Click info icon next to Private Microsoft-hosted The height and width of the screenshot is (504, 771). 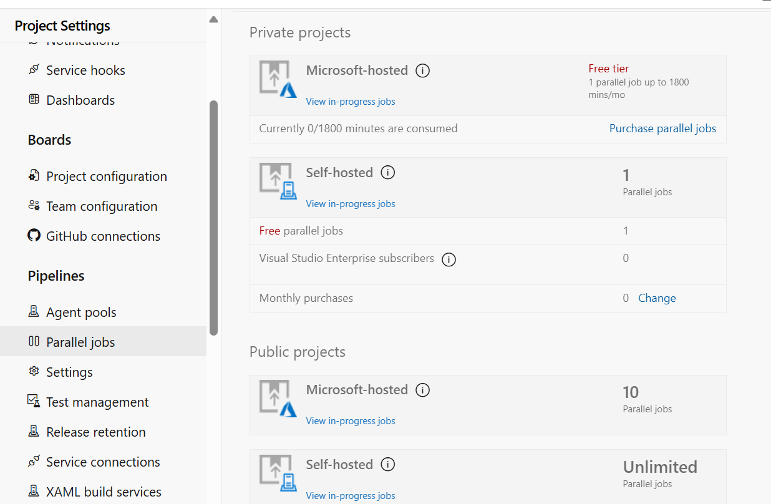[x=422, y=71]
